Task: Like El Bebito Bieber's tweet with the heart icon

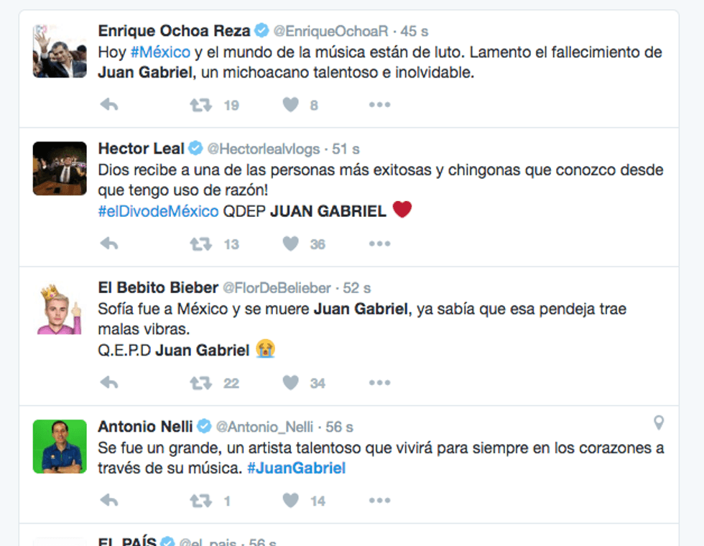Action: [290, 383]
